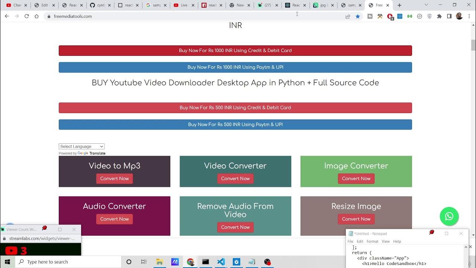Image resolution: width=476 pixels, height=268 pixels.
Task: Open File Explorer from the taskbar
Action: coord(160,262)
